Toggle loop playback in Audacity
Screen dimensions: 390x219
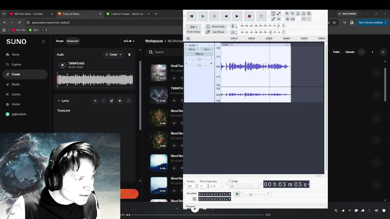(261, 16)
